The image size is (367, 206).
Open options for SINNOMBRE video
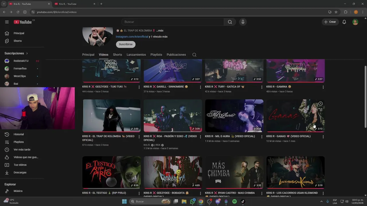pyautogui.click(x=200, y=87)
